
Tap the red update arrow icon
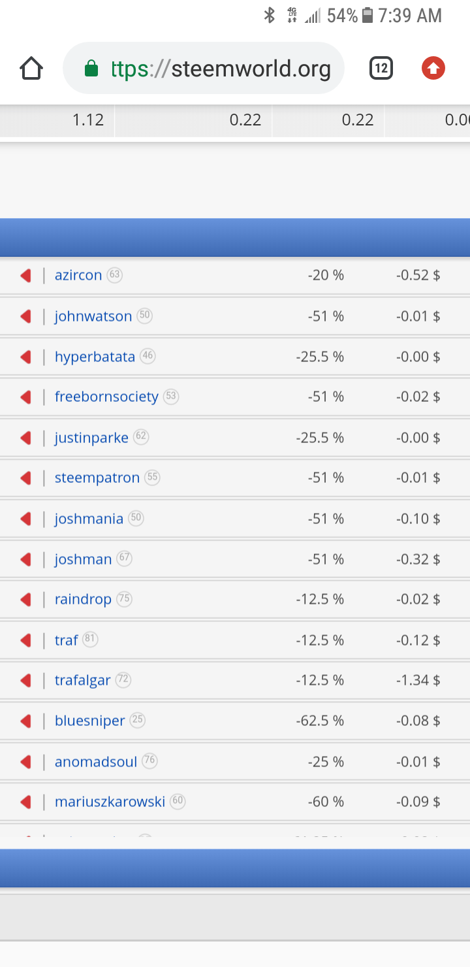[x=433, y=68]
